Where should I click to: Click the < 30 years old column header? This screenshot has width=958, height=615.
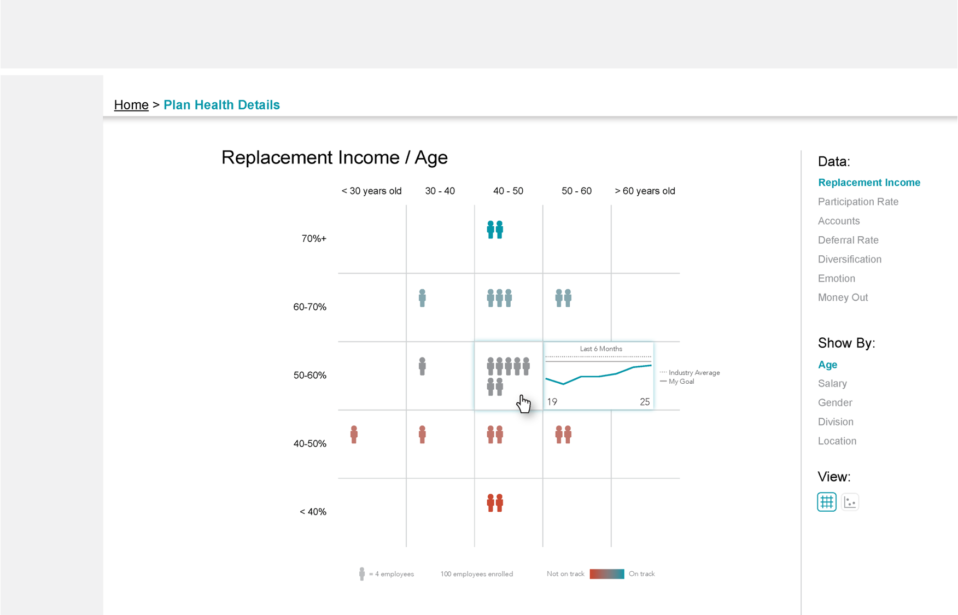click(371, 191)
